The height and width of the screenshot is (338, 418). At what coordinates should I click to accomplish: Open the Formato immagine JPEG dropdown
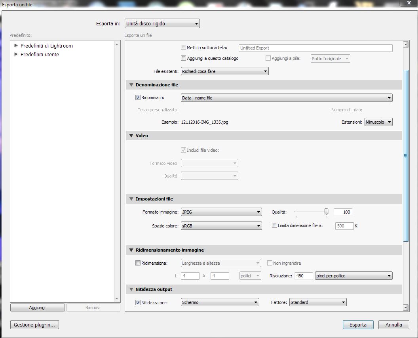tap(221, 212)
